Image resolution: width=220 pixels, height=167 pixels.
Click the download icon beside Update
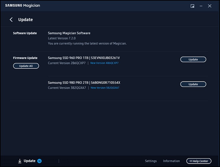[x=20, y=161]
